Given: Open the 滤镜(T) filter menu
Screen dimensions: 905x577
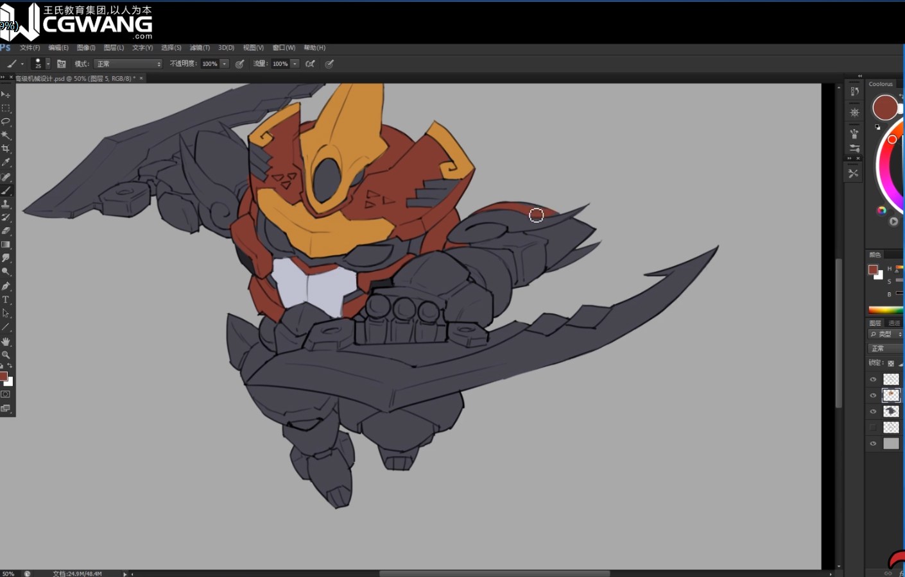Looking at the screenshot, I should point(200,48).
